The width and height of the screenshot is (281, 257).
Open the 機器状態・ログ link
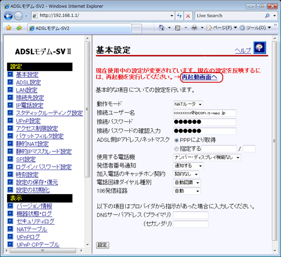coord(34,214)
